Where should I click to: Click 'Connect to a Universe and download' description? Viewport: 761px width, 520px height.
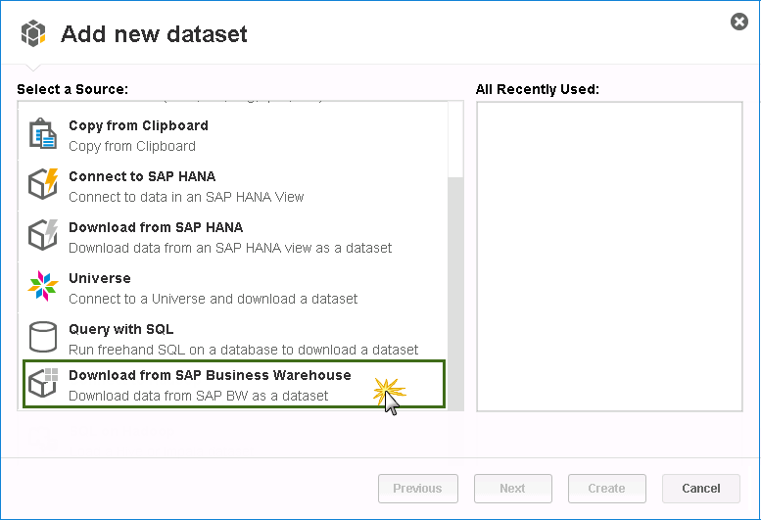(214, 299)
